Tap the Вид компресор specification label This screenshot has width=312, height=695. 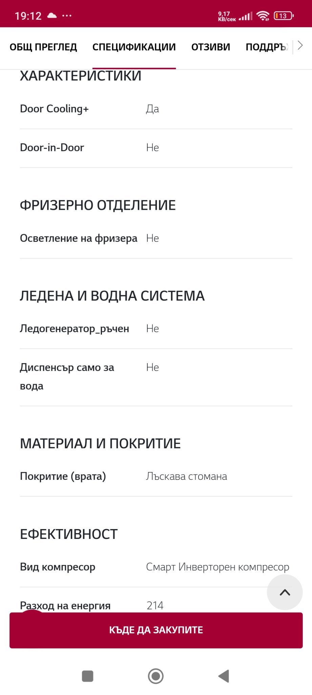pyautogui.click(x=58, y=567)
